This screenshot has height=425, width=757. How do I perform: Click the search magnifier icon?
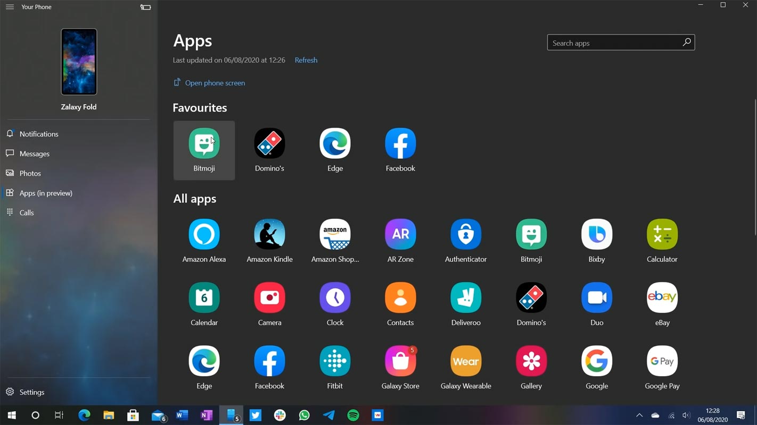coord(687,42)
